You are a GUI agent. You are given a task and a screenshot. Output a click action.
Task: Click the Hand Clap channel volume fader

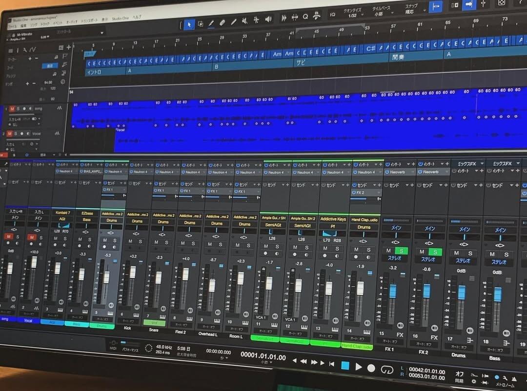[360, 288]
